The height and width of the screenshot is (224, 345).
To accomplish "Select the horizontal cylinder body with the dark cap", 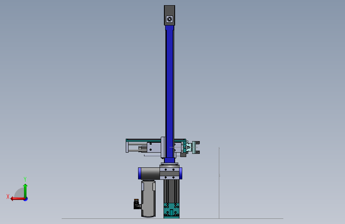I will (x=150, y=173).
